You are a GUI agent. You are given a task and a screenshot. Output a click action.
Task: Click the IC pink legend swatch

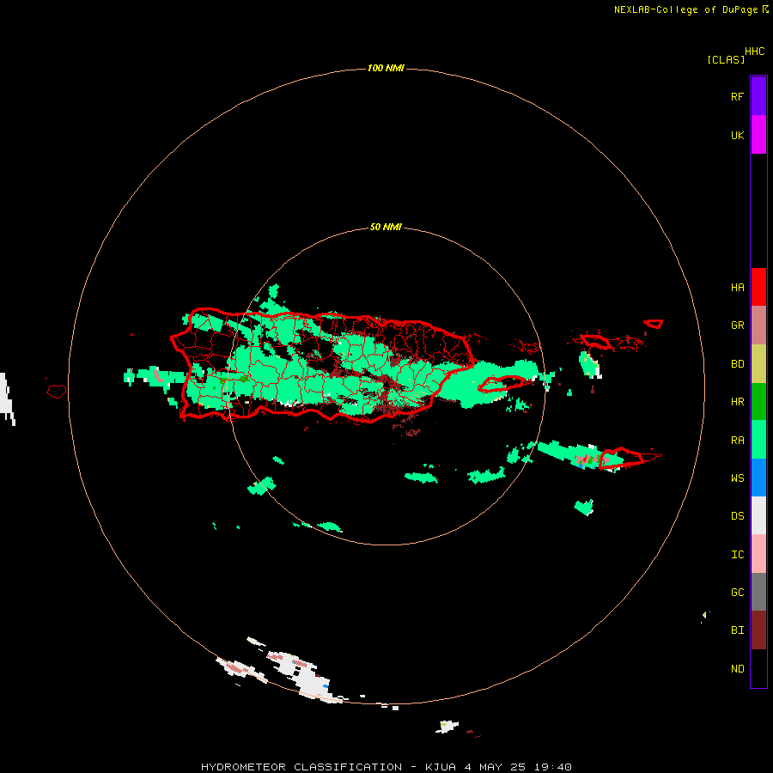click(x=758, y=554)
